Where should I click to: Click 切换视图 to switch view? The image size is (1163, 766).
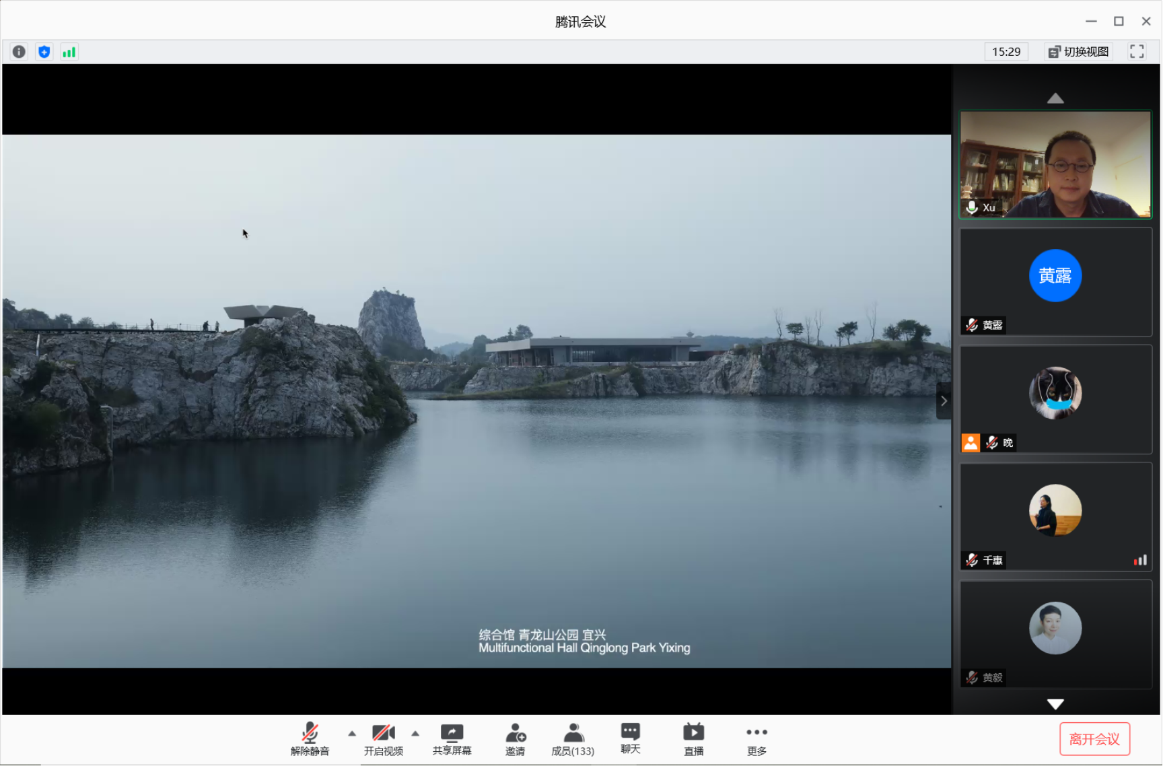pos(1079,52)
